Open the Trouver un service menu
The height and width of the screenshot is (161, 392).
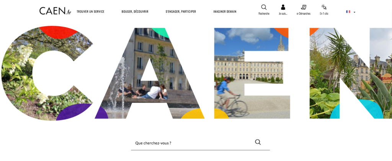point(90,12)
